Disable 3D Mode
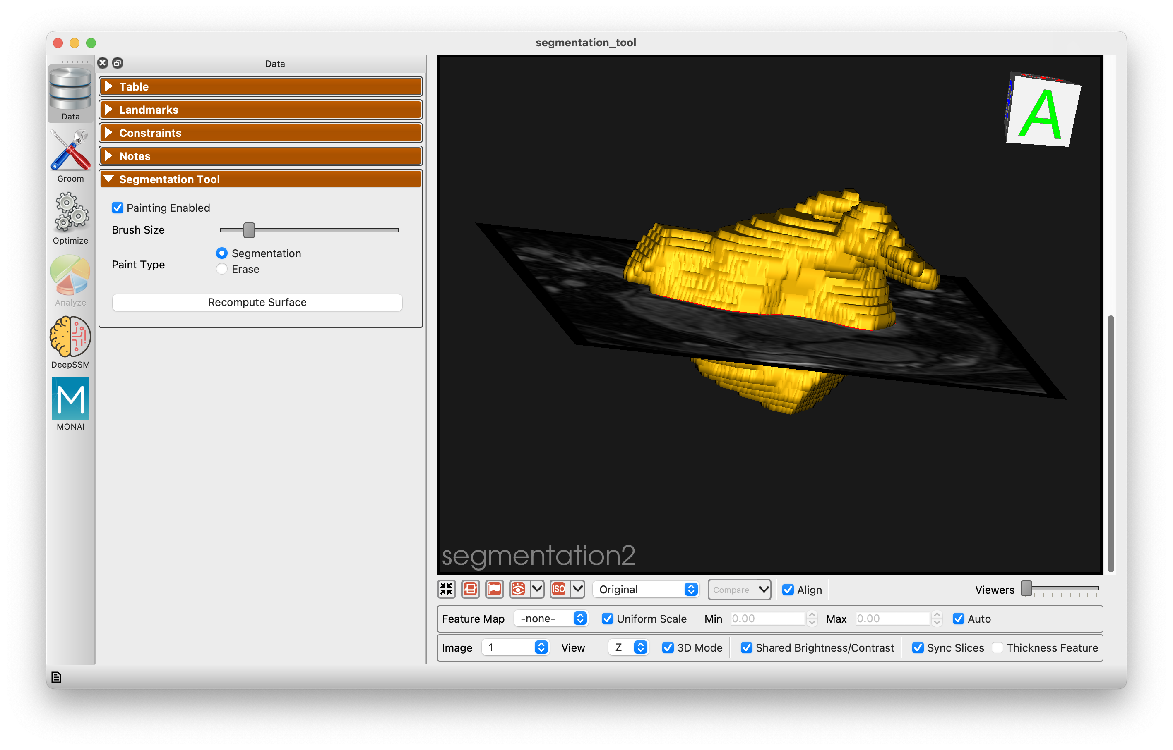 pyautogui.click(x=668, y=648)
